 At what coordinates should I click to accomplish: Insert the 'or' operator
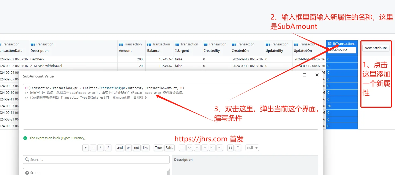(129, 148)
